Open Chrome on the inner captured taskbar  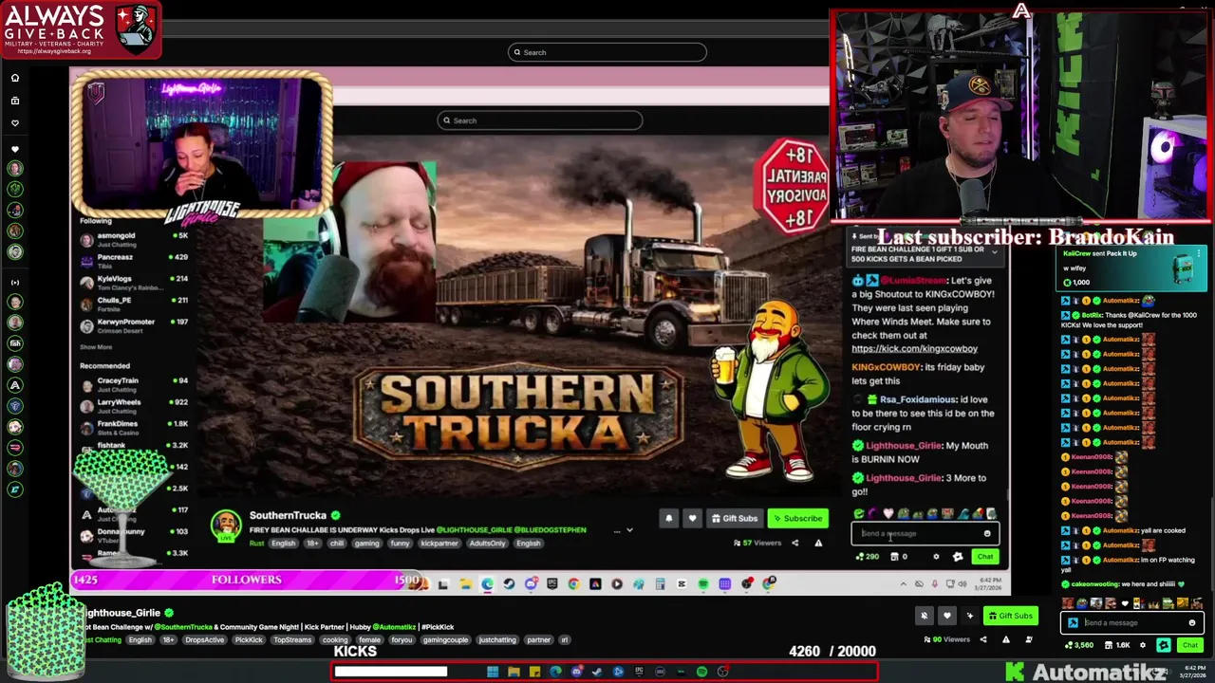point(573,583)
